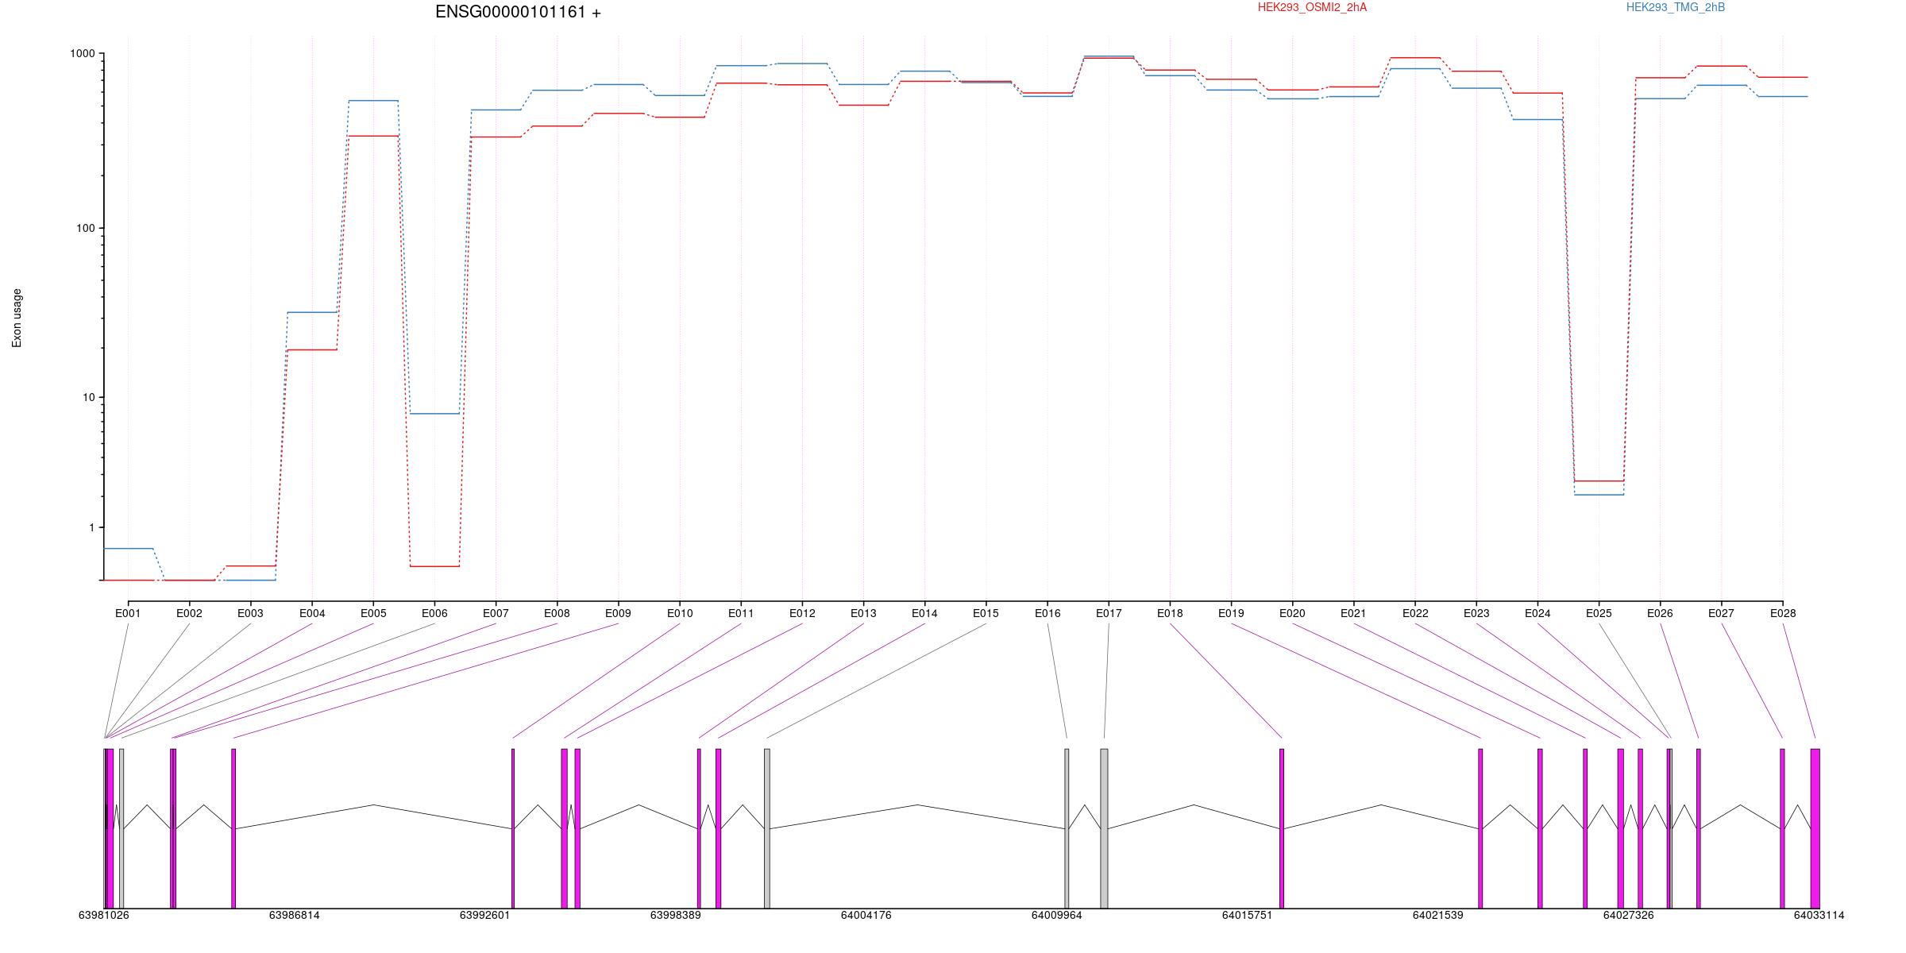Click the Exon usage axis label
The image size is (1906, 953).
point(17,318)
